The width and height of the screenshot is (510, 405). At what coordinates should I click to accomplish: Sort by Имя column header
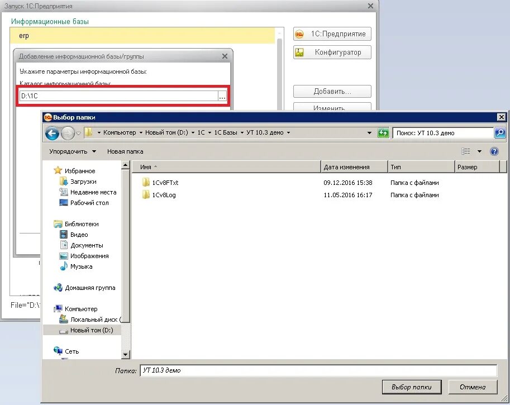pyautogui.click(x=226, y=167)
